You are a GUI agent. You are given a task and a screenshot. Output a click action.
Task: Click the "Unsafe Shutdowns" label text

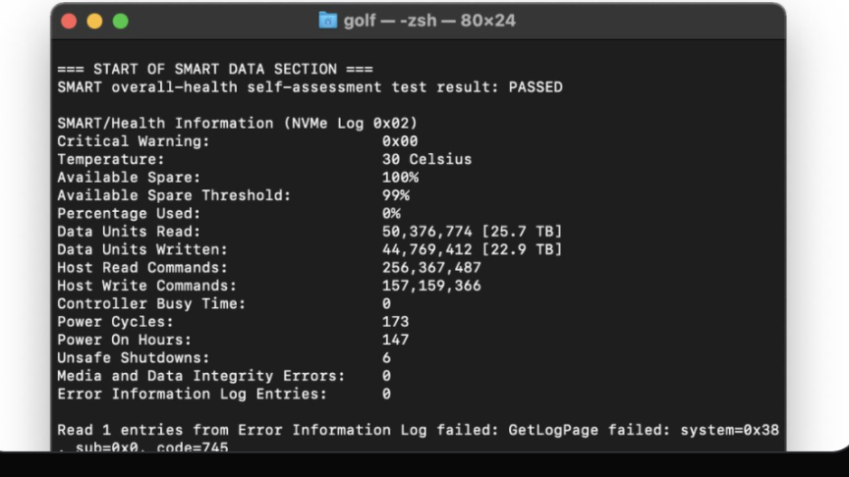(x=134, y=358)
